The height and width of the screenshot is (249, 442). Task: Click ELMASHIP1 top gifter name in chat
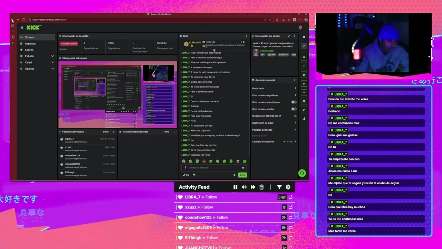195,42
